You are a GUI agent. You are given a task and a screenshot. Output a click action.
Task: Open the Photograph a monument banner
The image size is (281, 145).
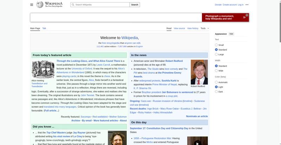225,17
